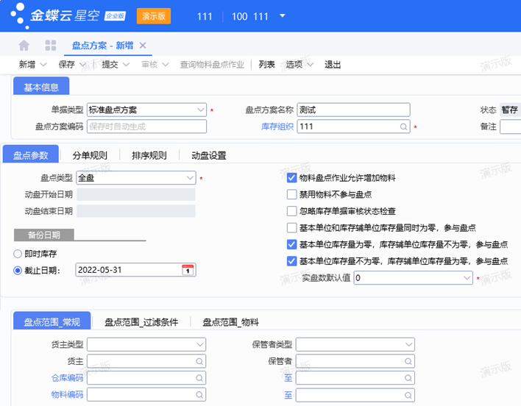
Task: Open calendar picker for 截止日期
Action: tap(188, 270)
